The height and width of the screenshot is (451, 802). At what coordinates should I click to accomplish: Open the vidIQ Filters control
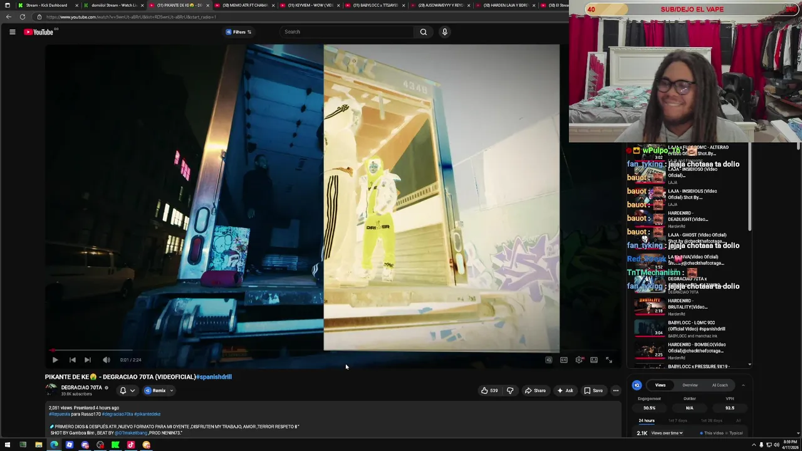(239, 32)
